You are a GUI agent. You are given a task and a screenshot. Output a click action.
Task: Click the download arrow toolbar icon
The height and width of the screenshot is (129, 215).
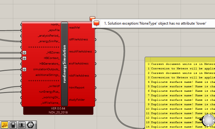coord(22,125)
